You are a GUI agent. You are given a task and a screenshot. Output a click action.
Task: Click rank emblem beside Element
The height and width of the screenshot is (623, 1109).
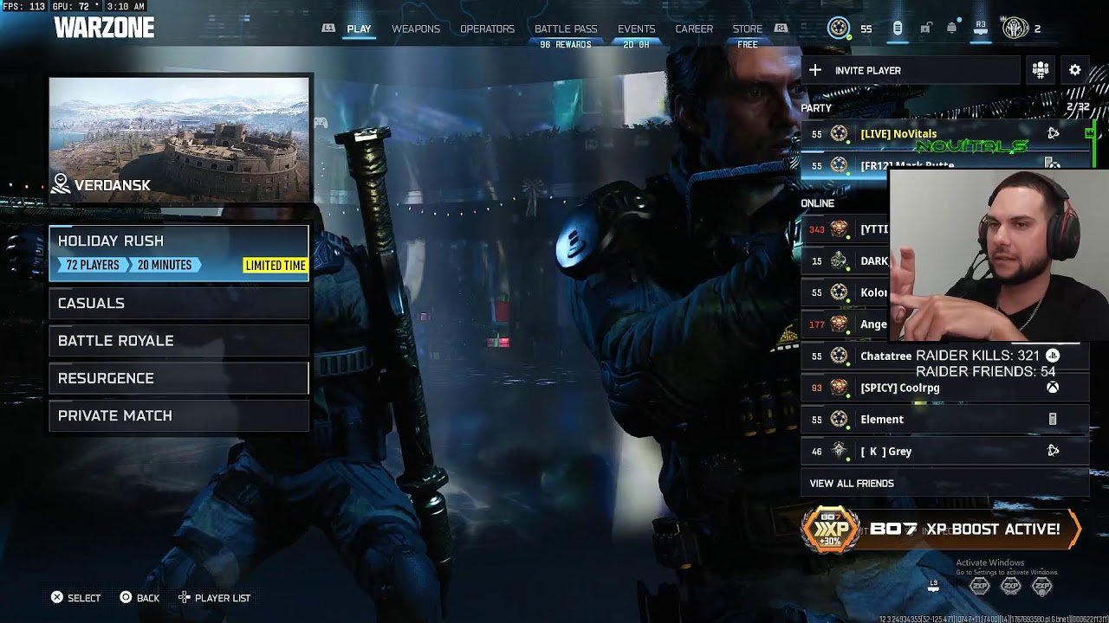click(x=839, y=419)
